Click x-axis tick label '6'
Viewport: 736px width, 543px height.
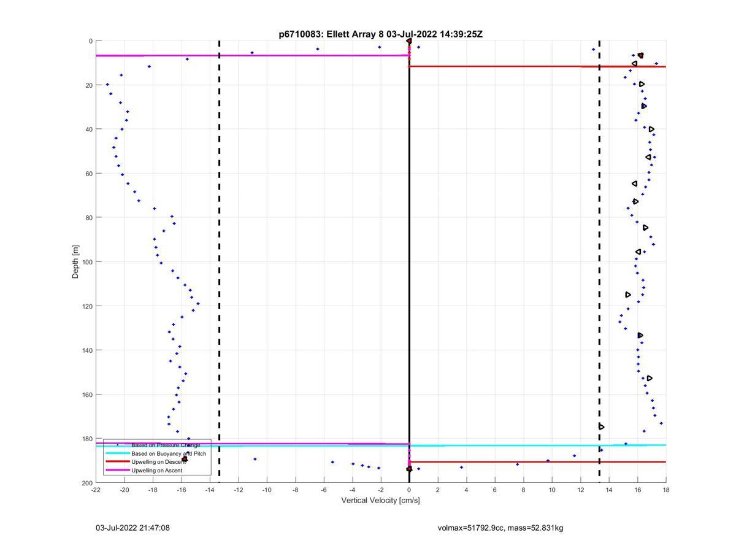coord(495,490)
